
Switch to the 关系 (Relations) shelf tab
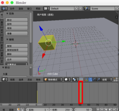tap(2, 31)
